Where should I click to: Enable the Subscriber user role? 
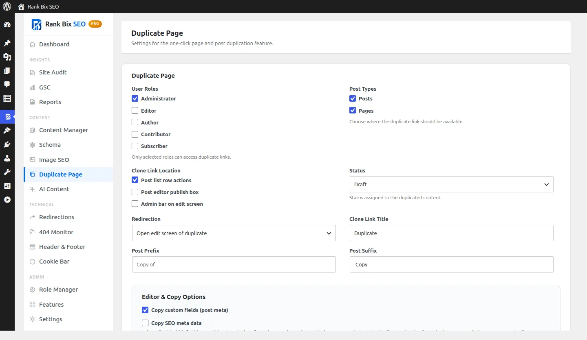coord(135,146)
